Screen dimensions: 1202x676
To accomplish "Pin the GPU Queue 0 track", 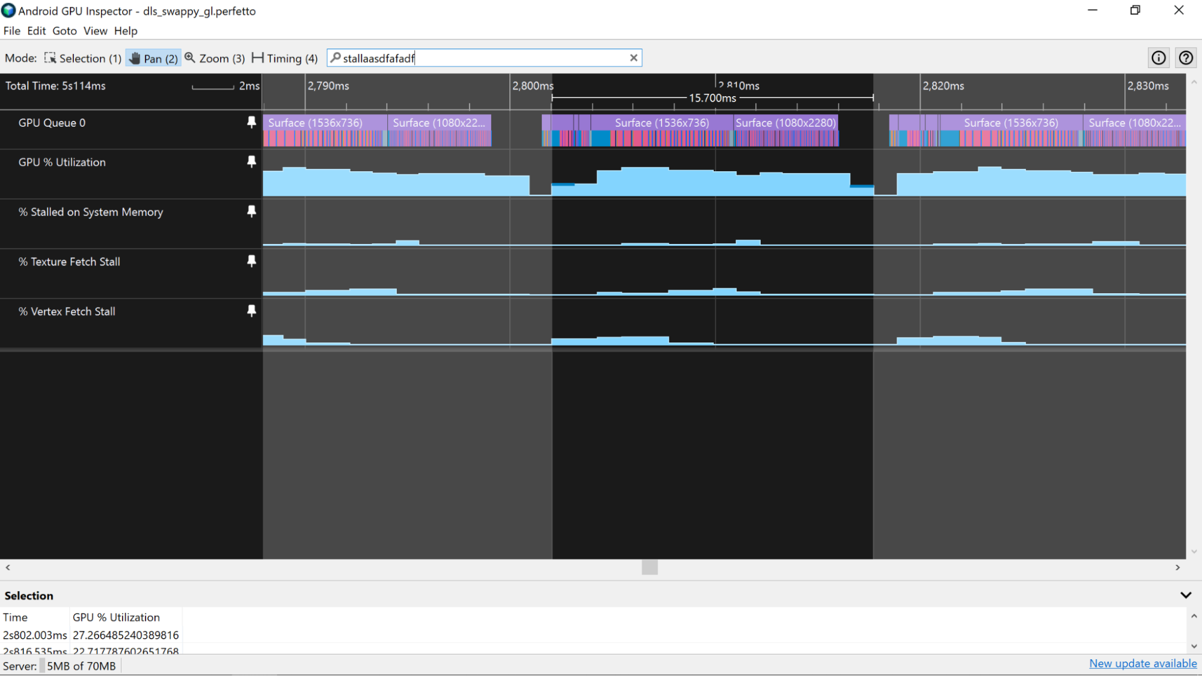I will click(252, 122).
